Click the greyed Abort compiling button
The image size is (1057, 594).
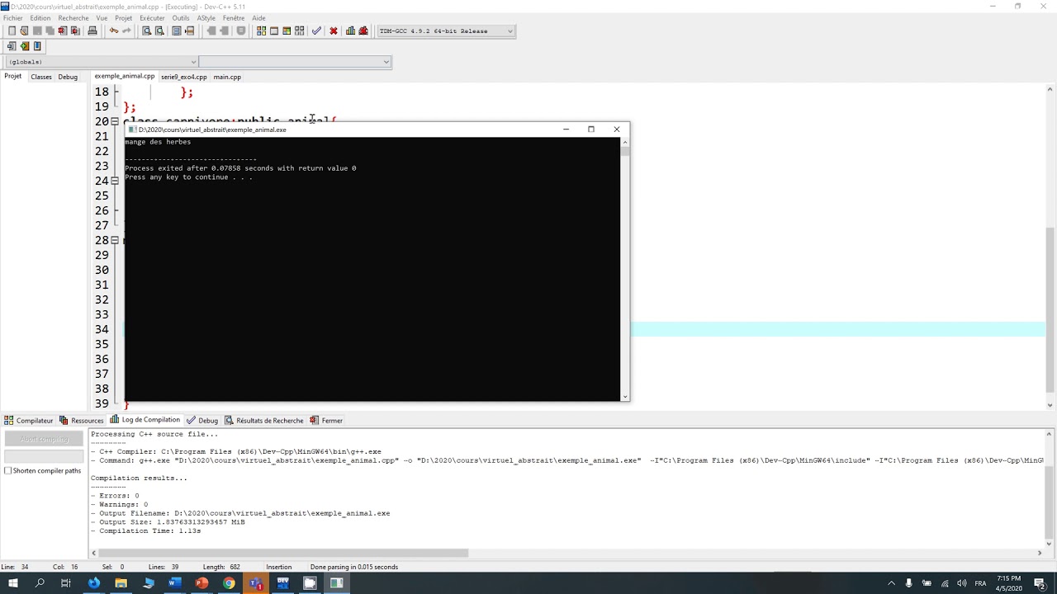click(45, 439)
